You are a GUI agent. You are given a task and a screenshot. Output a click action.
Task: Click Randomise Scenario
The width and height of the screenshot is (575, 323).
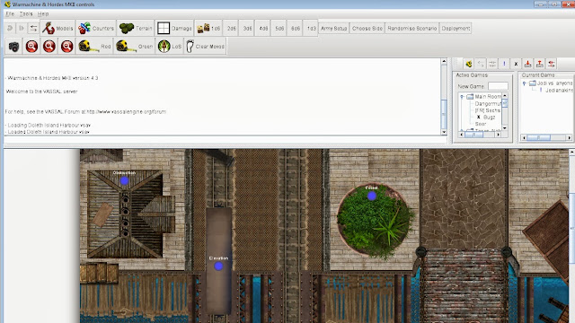tap(412, 28)
